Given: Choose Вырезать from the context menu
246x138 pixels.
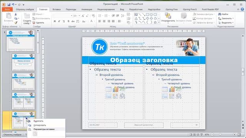Looking at the screenshot, I should [x=46, y=121].
